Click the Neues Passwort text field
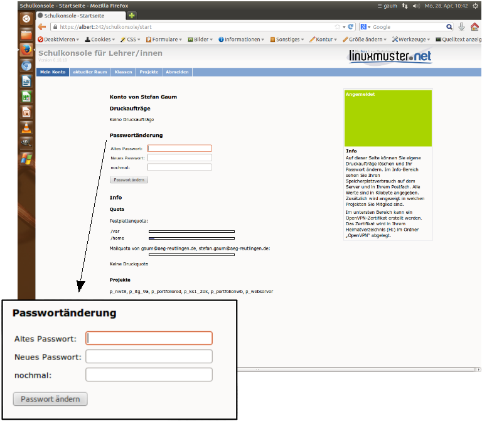 tap(179, 158)
